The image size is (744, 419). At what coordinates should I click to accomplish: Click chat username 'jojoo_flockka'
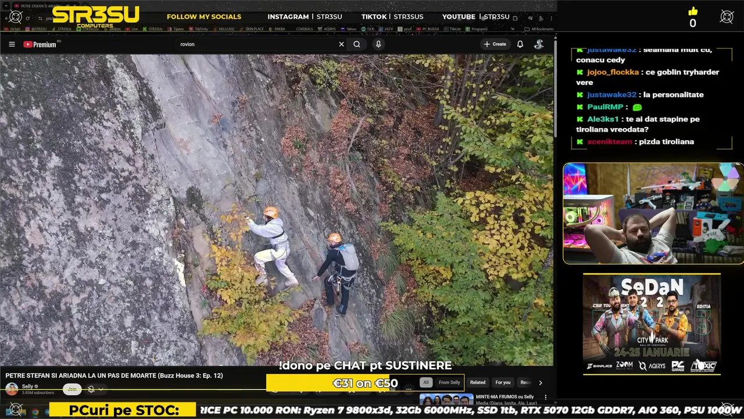point(613,72)
